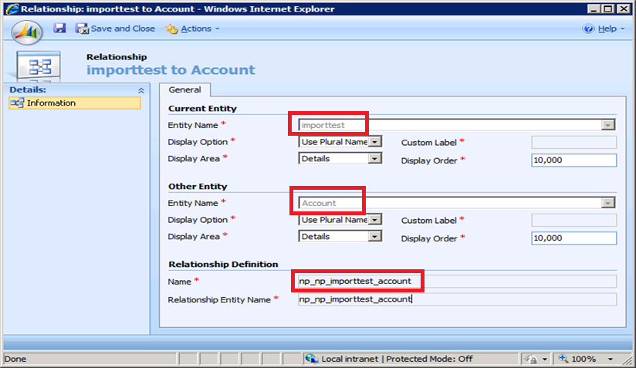The image size is (636, 368).
Task: Select Information in the Details pane
Action: 51,103
